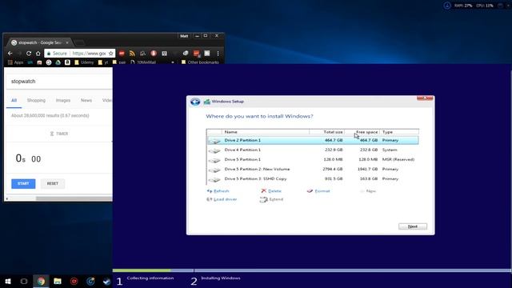The image size is (512, 288).
Task: Click the Load driver icon
Action: pyautogui.click(x=210, y=199)
